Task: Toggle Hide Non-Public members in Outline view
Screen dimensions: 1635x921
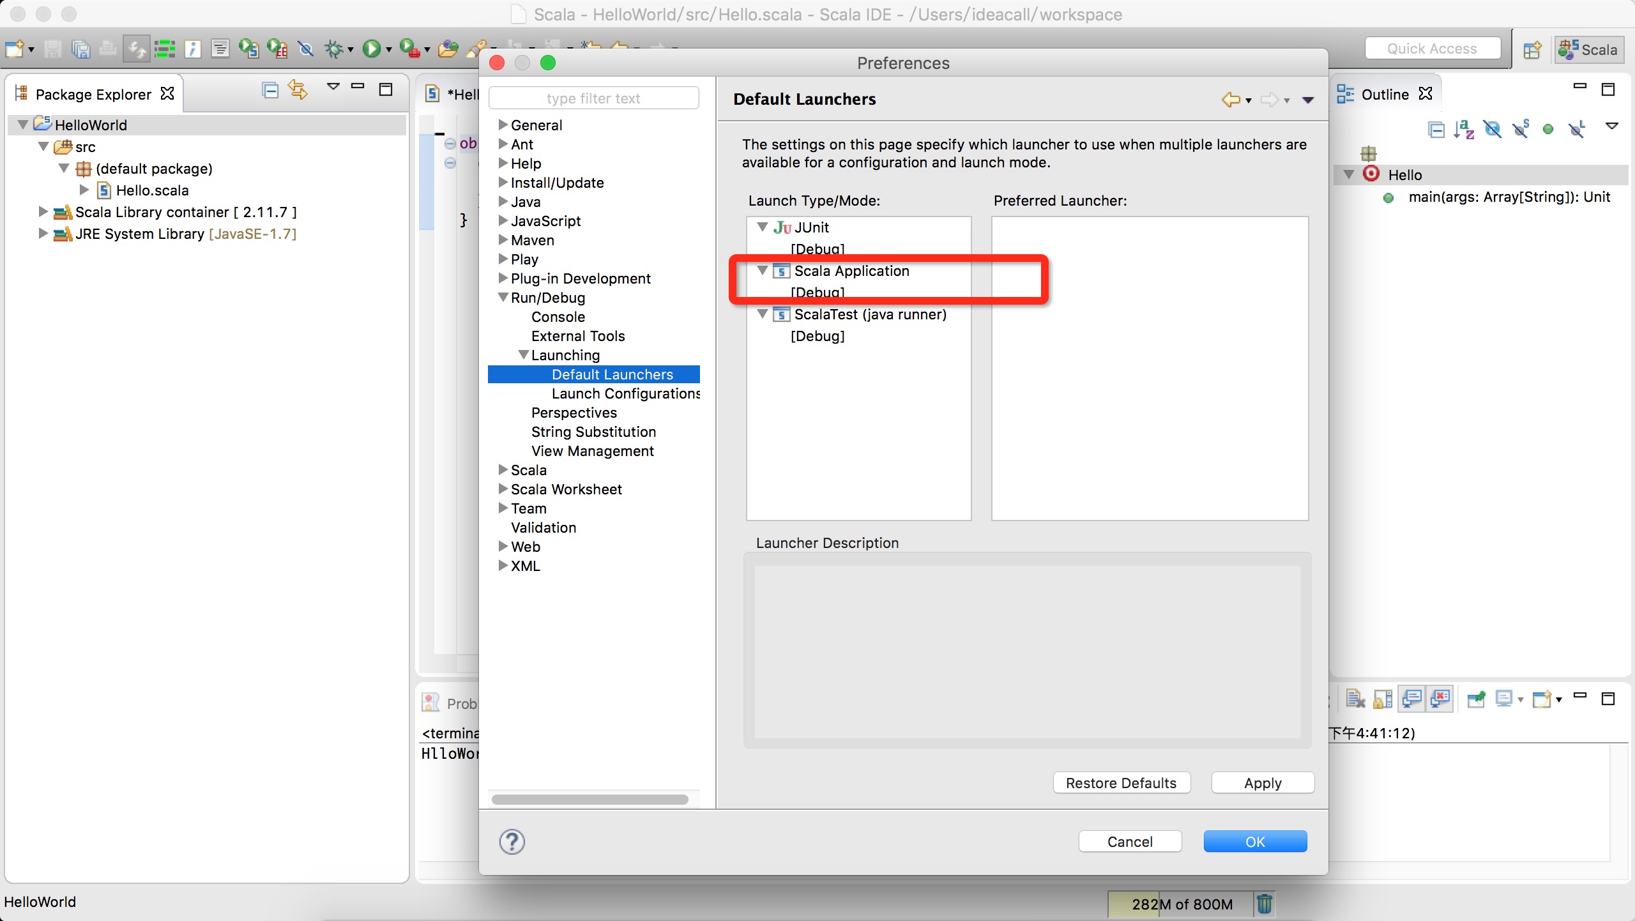Action: point(1548,130)
